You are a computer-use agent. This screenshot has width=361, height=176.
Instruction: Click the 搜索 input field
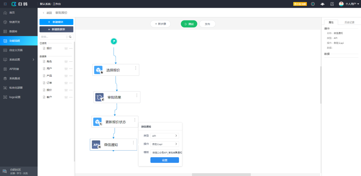54,37
